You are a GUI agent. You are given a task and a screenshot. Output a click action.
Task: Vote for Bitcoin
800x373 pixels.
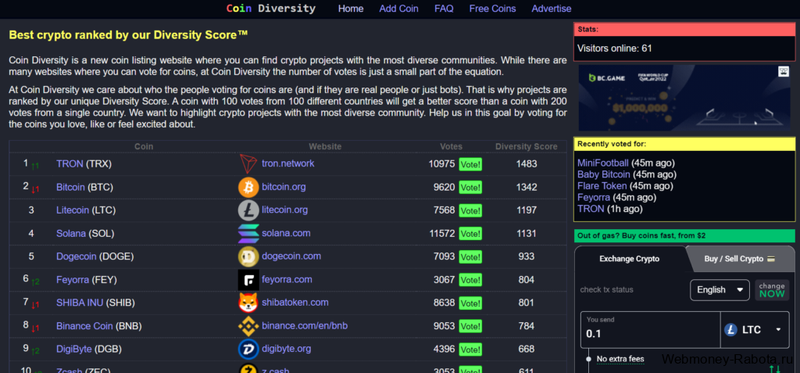pos(470,188)
